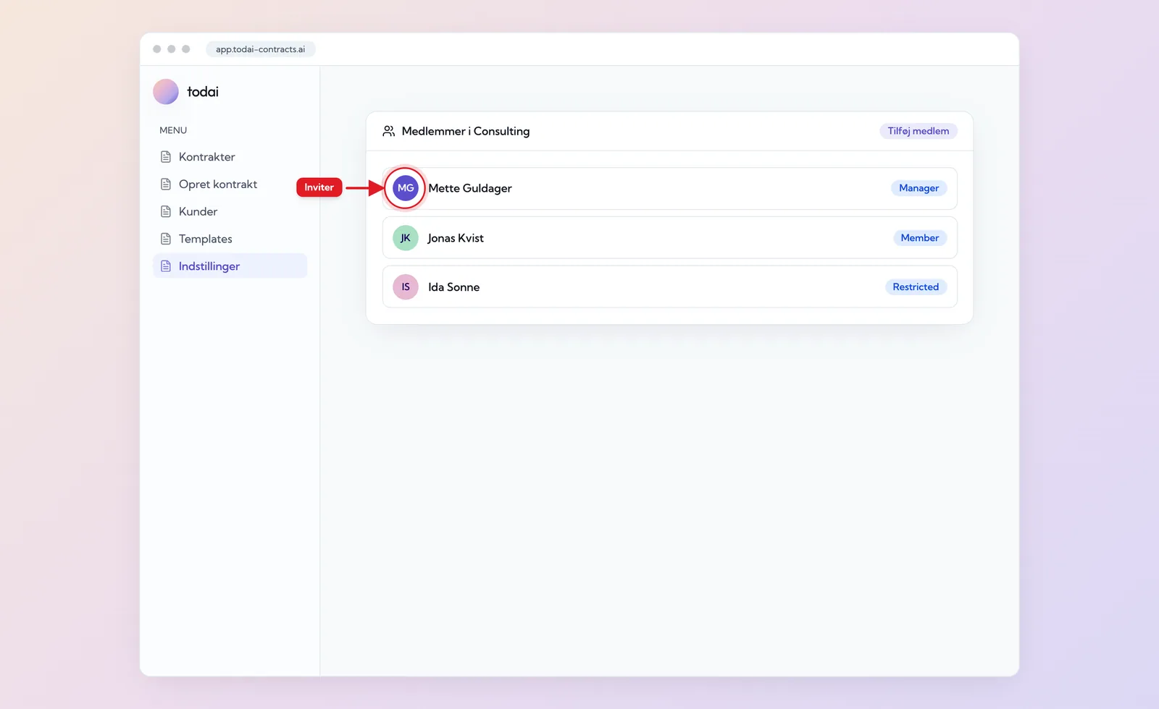Click the todai gradient logo circle
The width and height of the screenshot is (1159, 709).
coord(166,92)
